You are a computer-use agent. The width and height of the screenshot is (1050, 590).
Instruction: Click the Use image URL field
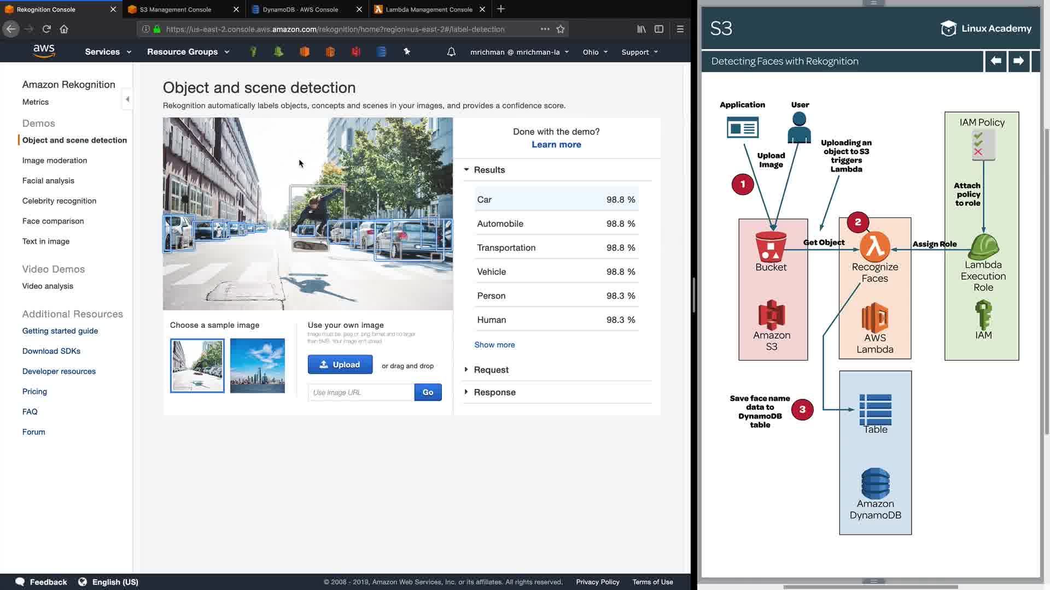click(361, 392)
